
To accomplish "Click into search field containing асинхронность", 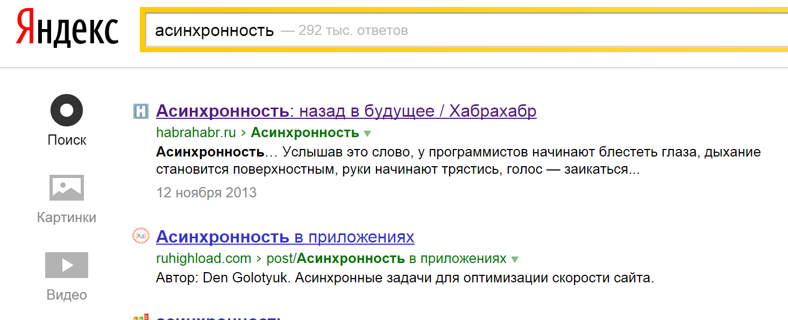I will [466, 30].
